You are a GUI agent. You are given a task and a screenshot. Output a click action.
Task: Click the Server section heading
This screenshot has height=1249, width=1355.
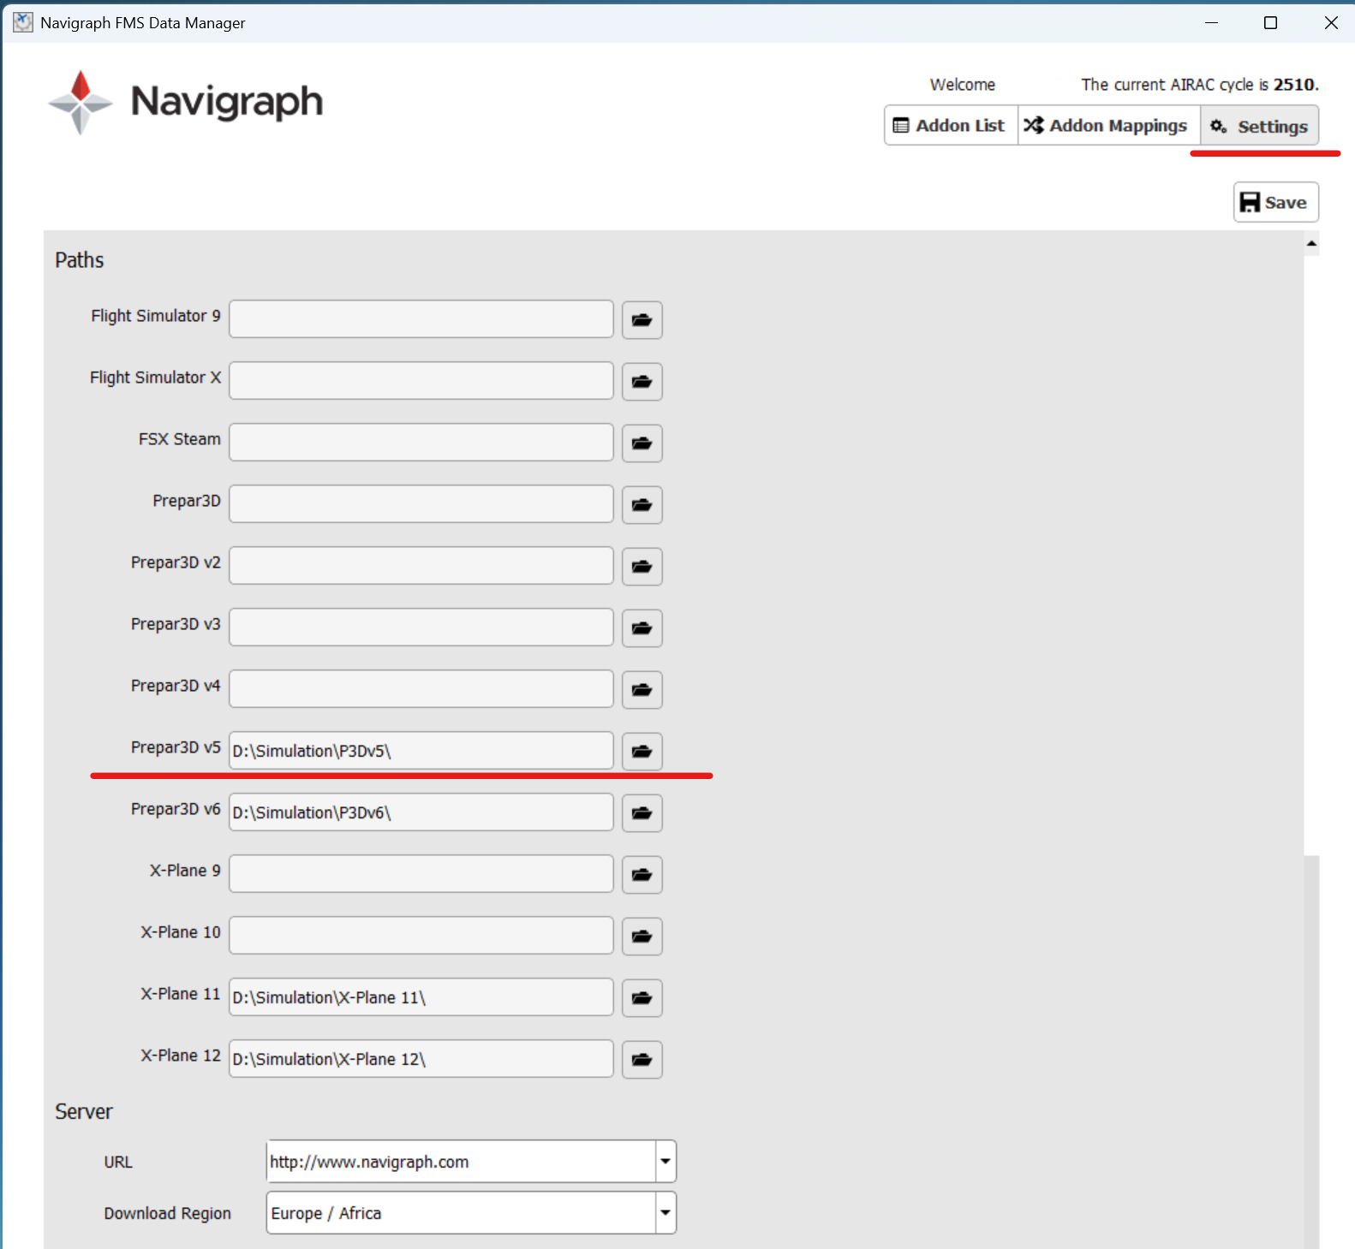pyautogui.click(x=84, y=1112)
